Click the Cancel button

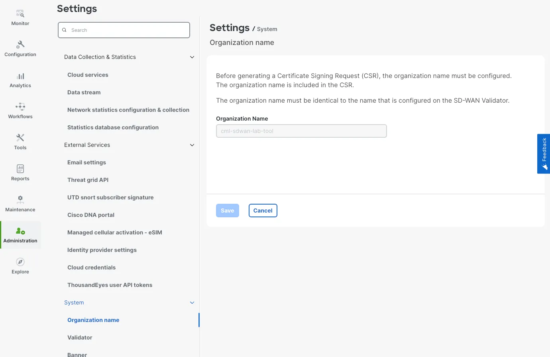tap(263, 211)
